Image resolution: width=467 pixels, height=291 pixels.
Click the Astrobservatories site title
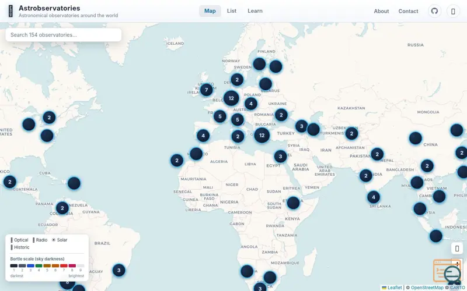50,8
